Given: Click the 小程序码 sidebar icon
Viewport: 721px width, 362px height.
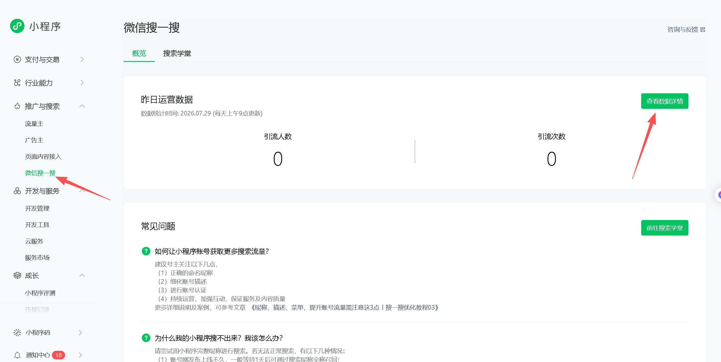Looking at the screenshot, I should coord(17,332).
